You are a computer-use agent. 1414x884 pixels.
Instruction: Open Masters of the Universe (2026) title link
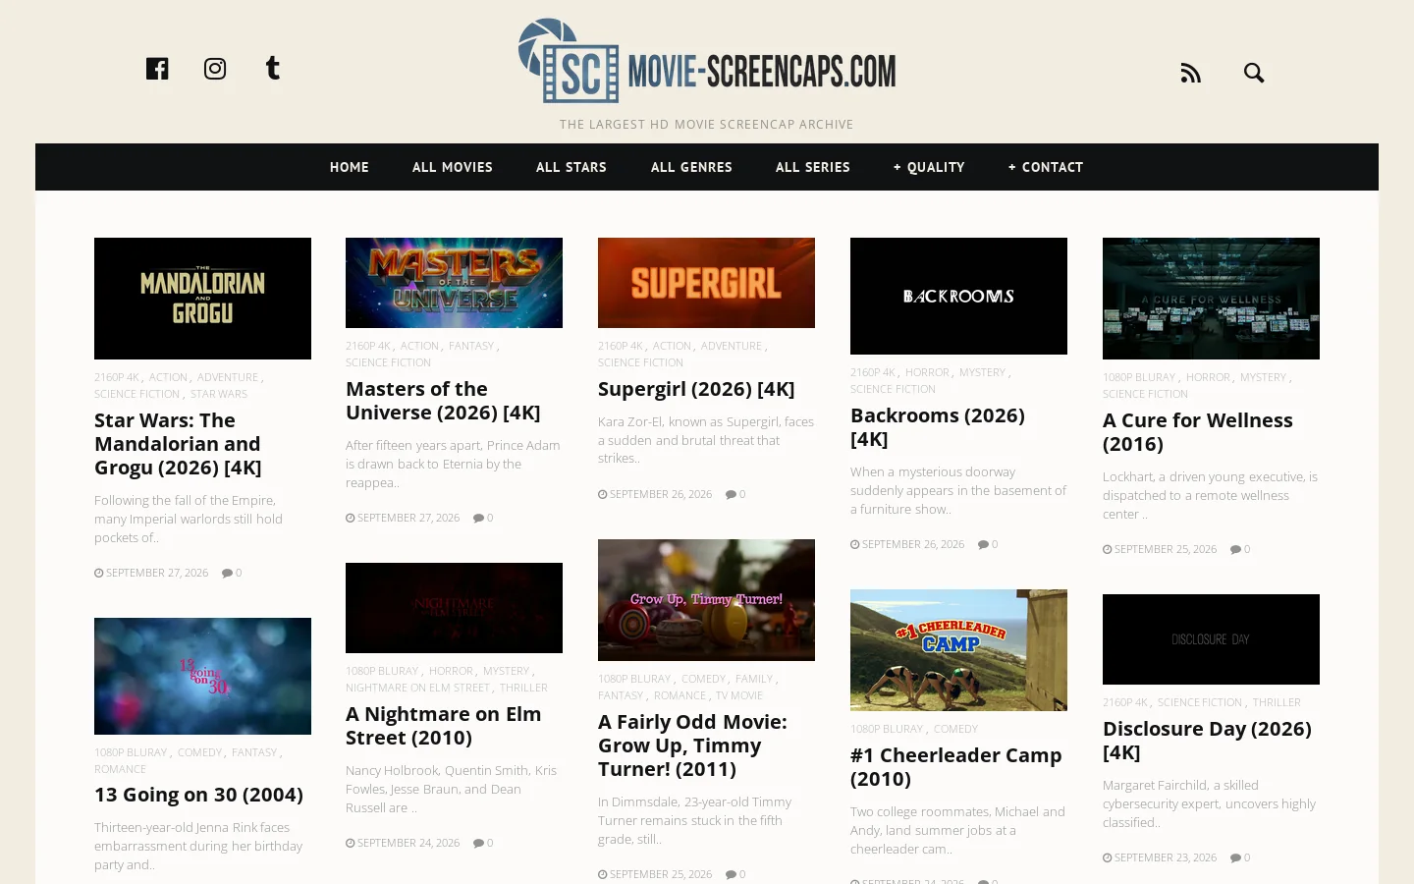pyautogui.click(x=443, y=401)
